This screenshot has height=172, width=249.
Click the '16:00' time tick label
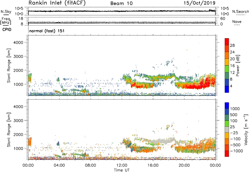[x=153, y=165]
